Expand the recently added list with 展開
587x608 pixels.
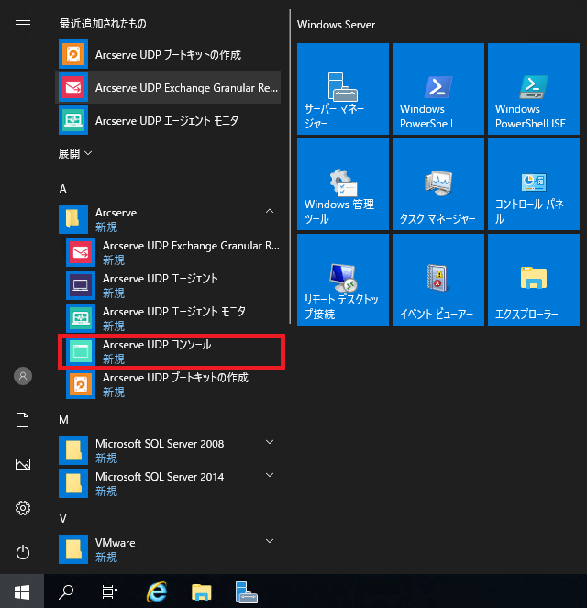[75, 153]
